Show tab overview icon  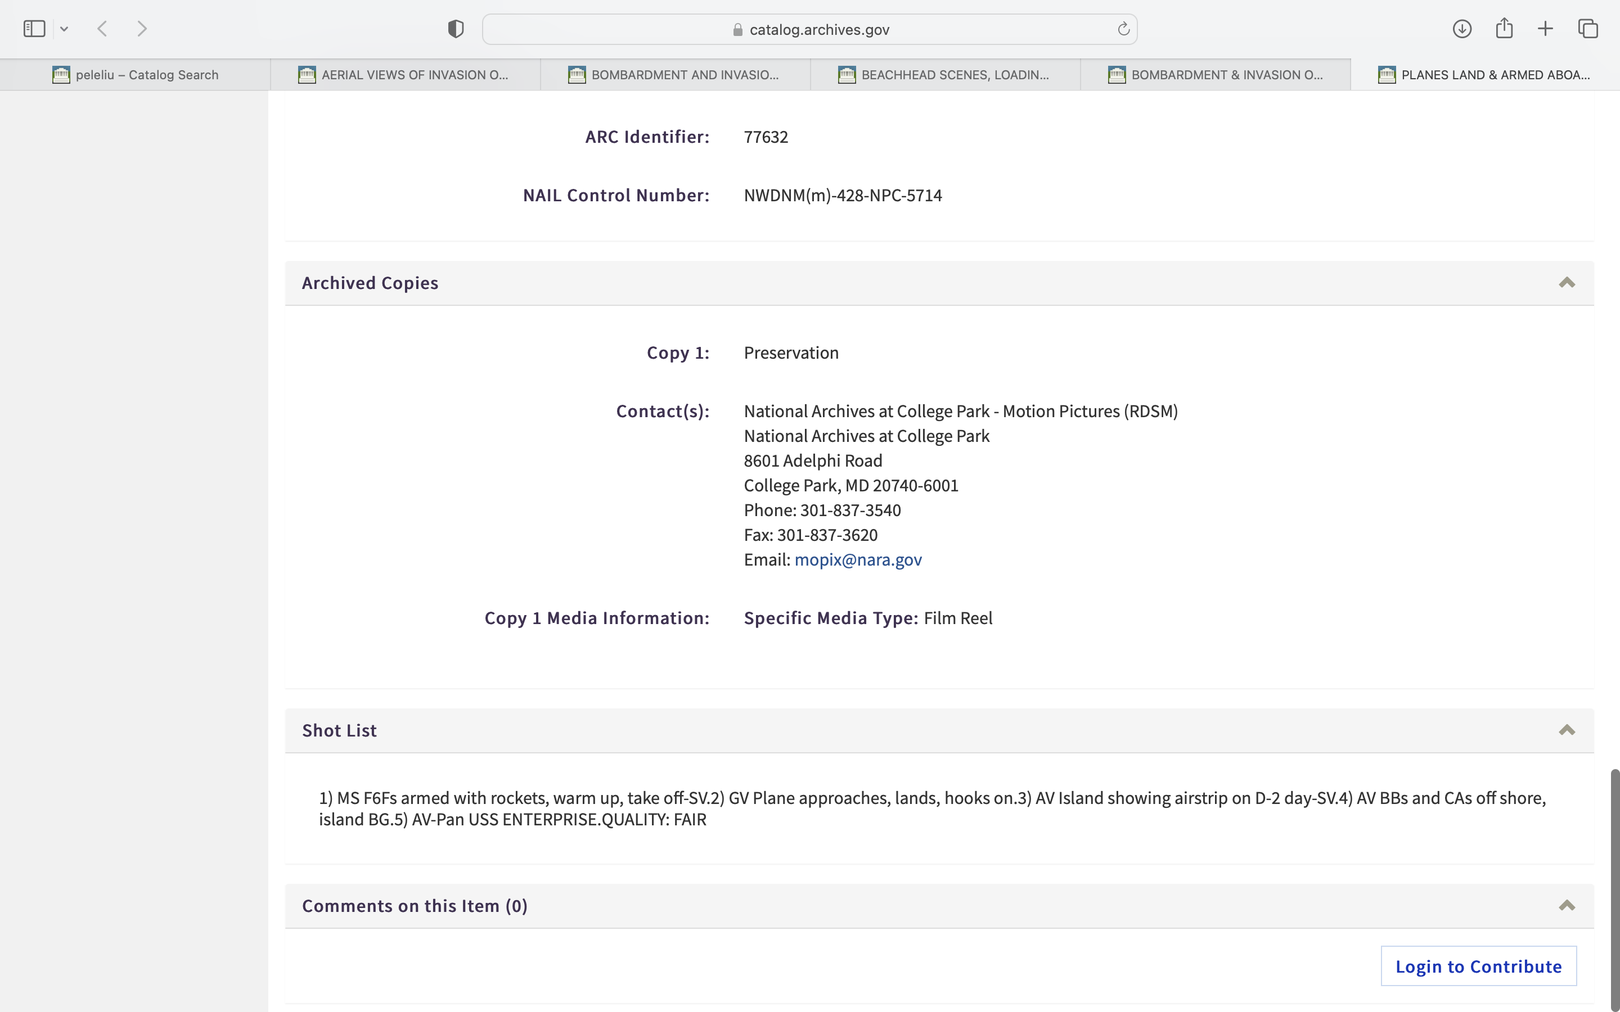(1588, 29)
